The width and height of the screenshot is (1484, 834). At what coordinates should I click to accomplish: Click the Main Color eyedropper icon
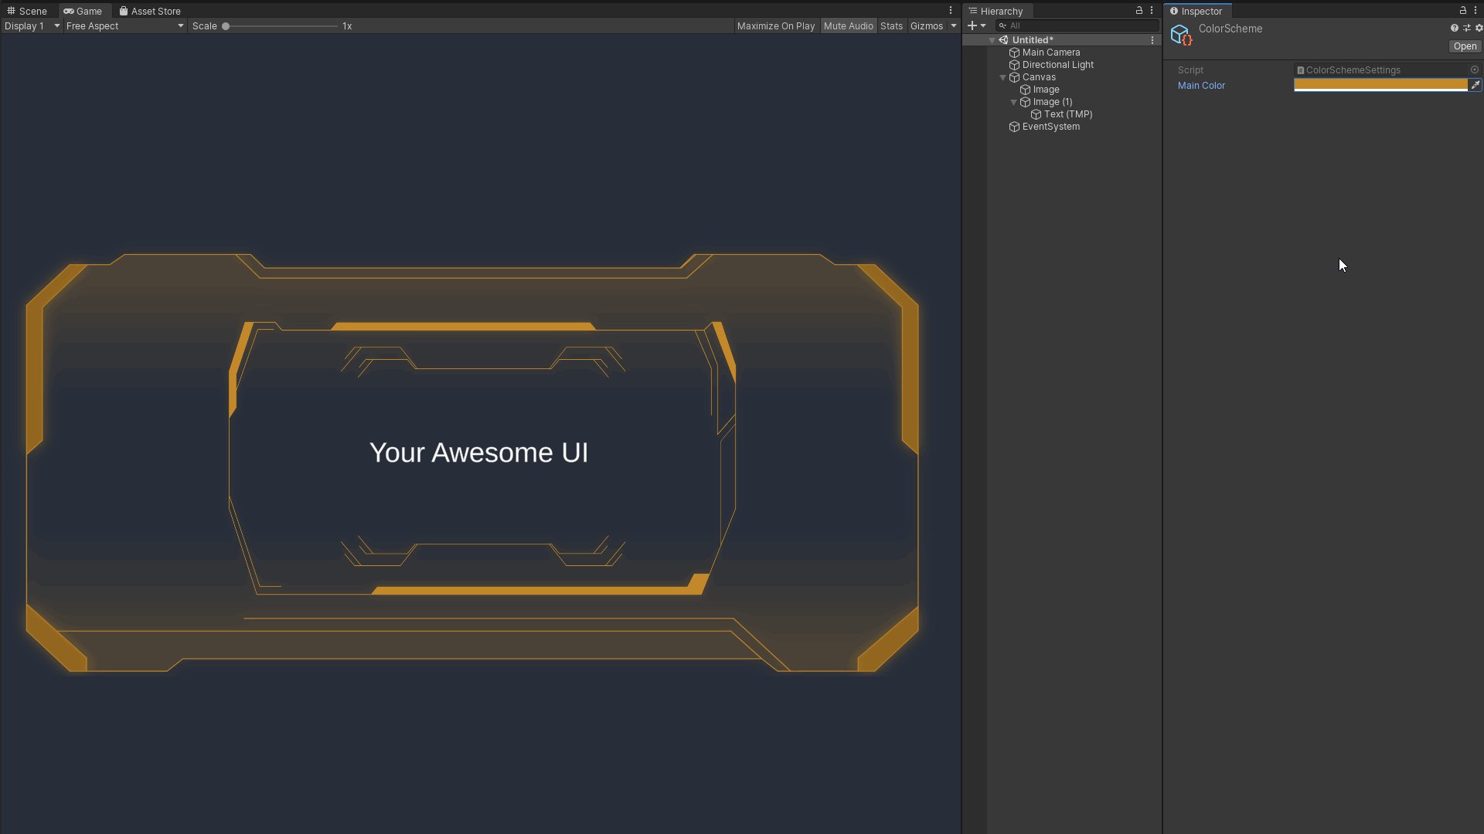point(1475,86)
